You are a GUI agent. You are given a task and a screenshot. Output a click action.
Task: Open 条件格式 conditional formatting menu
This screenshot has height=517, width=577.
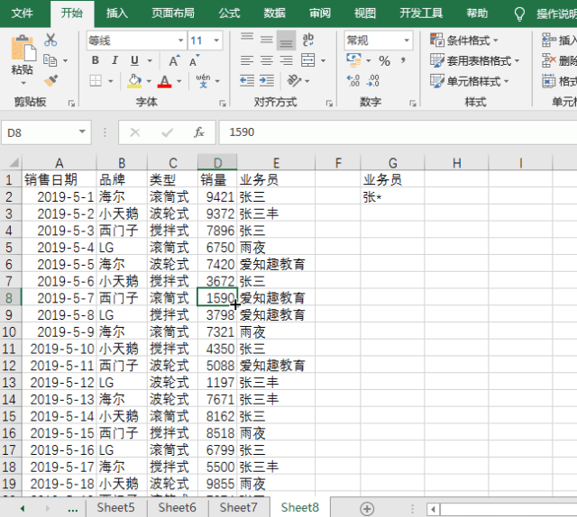[x=463, y=40]
